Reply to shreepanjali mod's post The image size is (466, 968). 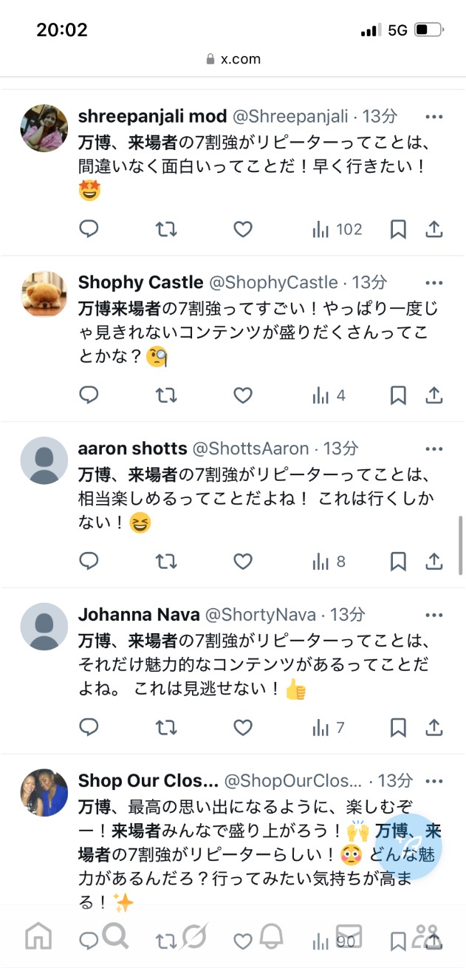point(89,230)
